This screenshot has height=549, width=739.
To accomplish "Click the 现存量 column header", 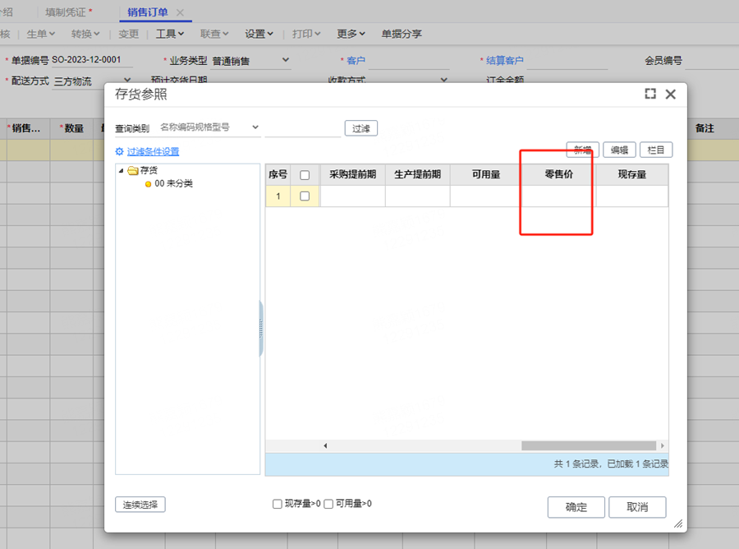I will (x=632, y=174).
